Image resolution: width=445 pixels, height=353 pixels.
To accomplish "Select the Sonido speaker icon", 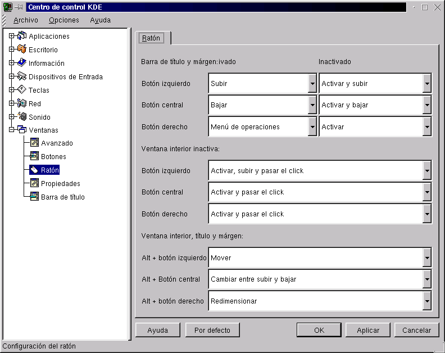I will pyautogui.click(x=22, y=117).
